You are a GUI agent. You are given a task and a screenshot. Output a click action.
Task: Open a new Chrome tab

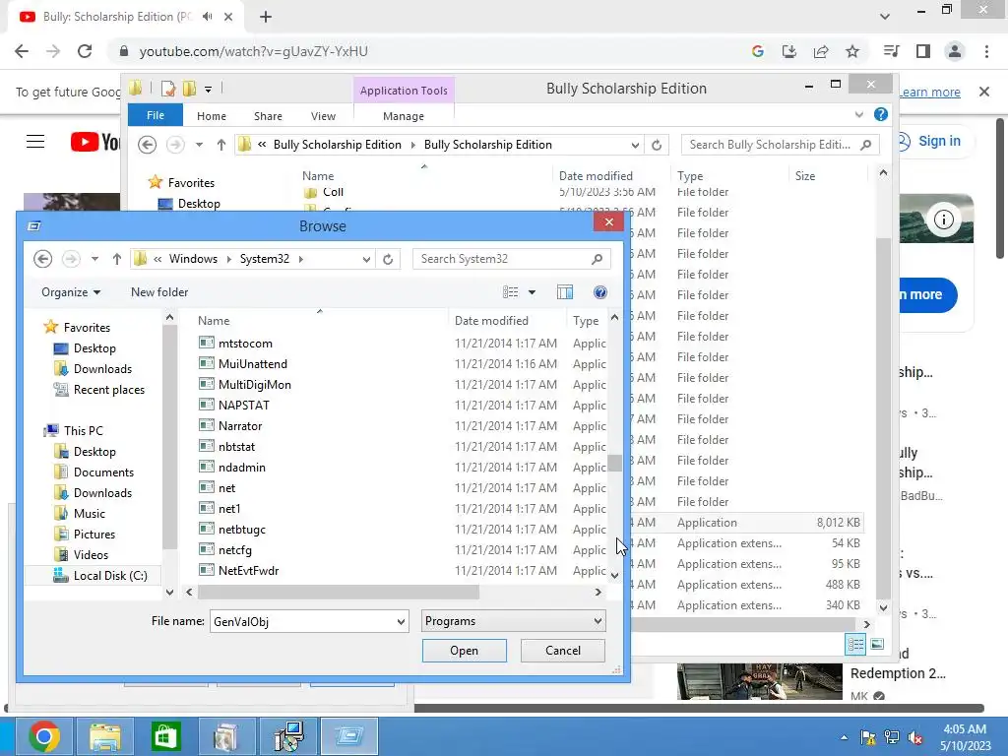click(x=266, y=17)
